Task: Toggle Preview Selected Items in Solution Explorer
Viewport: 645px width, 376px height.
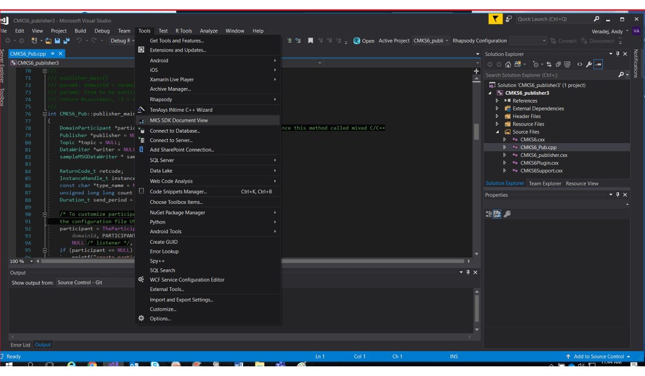Action: [598, 64]
